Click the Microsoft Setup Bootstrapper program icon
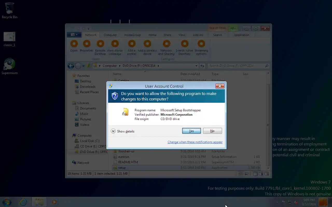 125,112
